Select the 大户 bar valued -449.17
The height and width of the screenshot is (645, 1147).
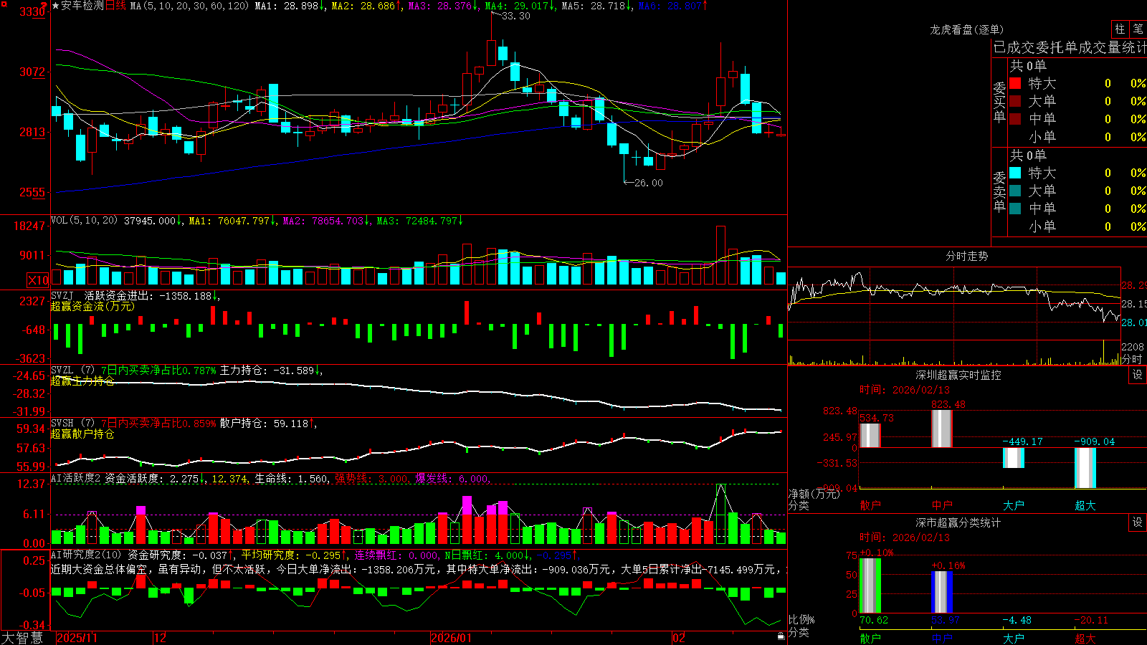click(x=1013, y=458)
